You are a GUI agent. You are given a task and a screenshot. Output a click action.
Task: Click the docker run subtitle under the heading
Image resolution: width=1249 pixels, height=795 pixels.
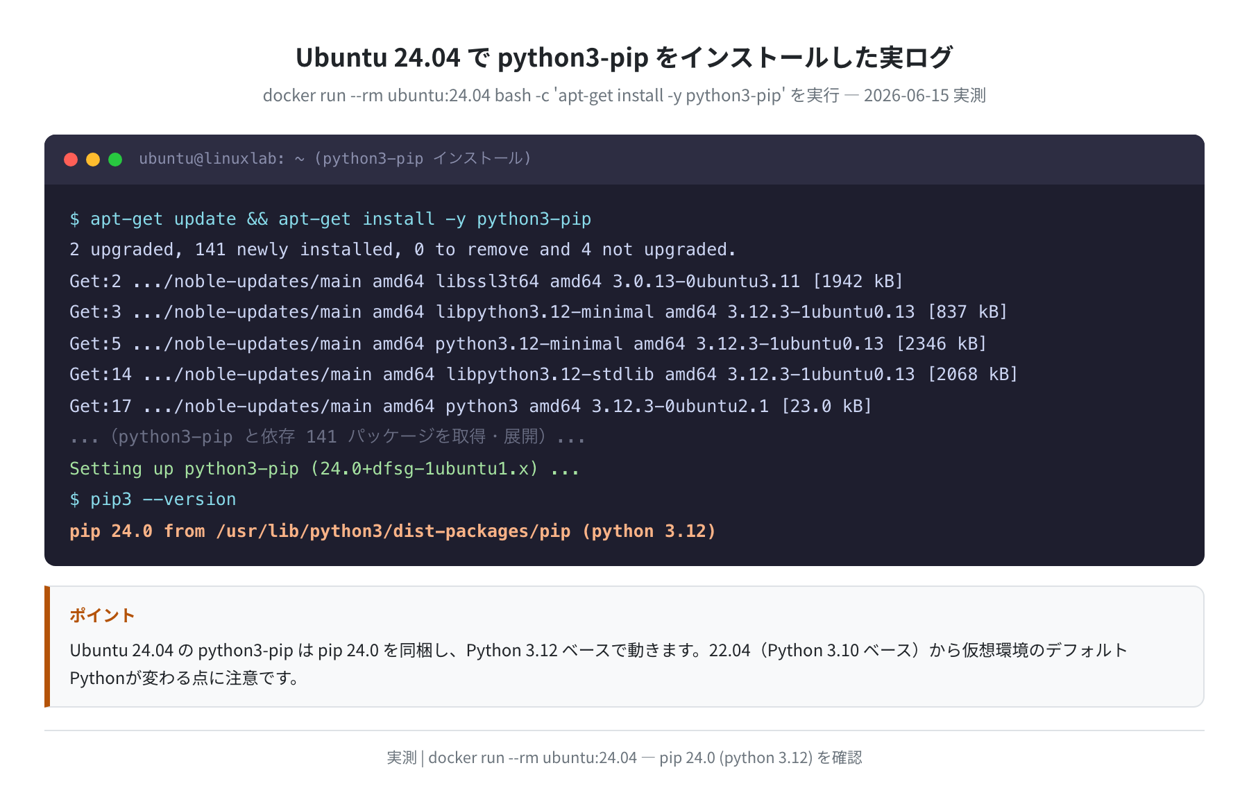tap(624, 95)
